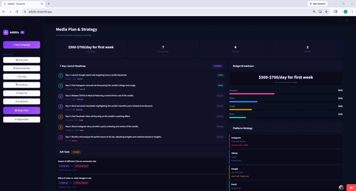Open the Ad Copy section
Image resolution: width=356 pixels, height=191 pixels.
[x=22, y=77]
